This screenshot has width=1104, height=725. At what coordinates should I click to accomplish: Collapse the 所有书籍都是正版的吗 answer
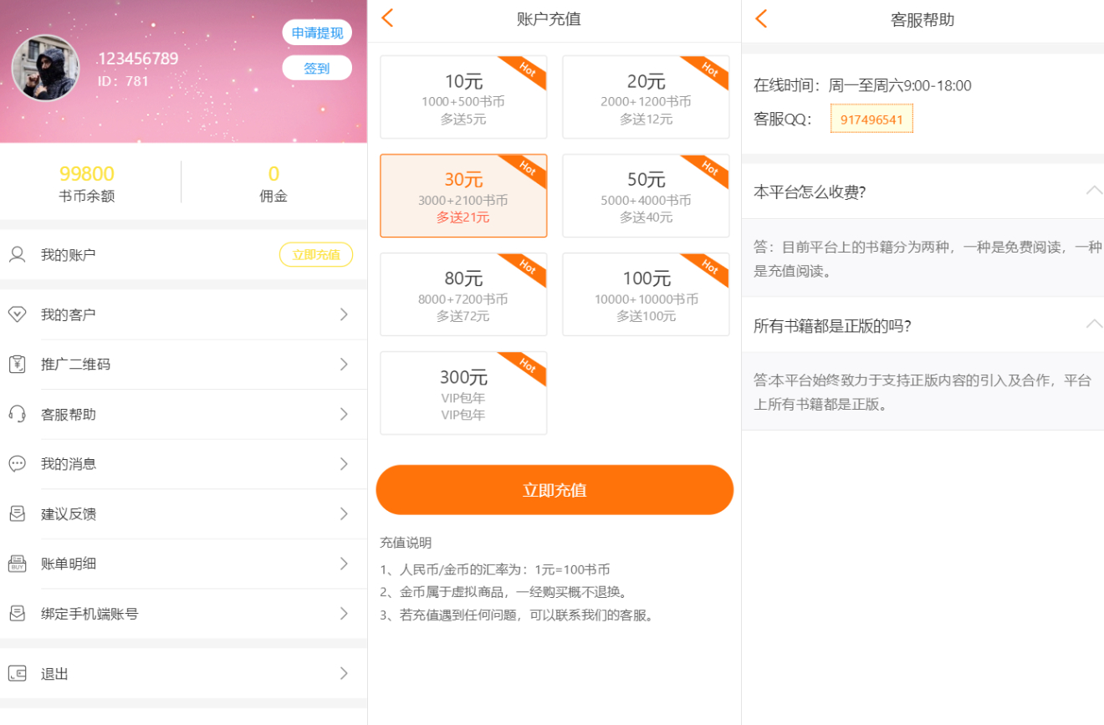(x=1093, y=324)
